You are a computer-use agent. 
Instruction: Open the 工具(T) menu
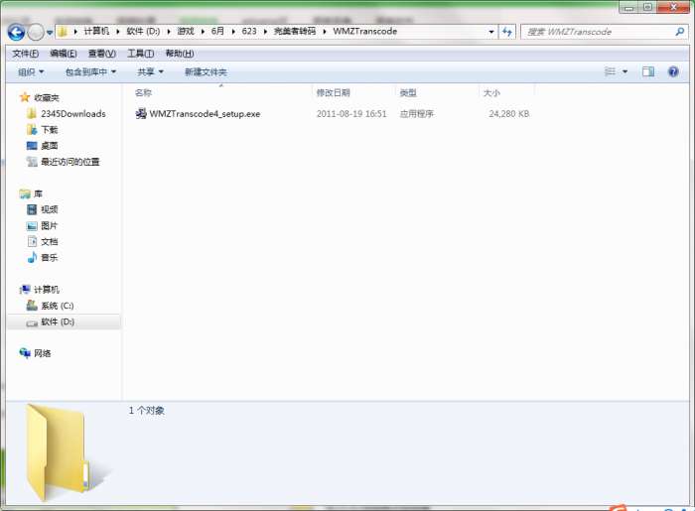(x=141, y=54)
